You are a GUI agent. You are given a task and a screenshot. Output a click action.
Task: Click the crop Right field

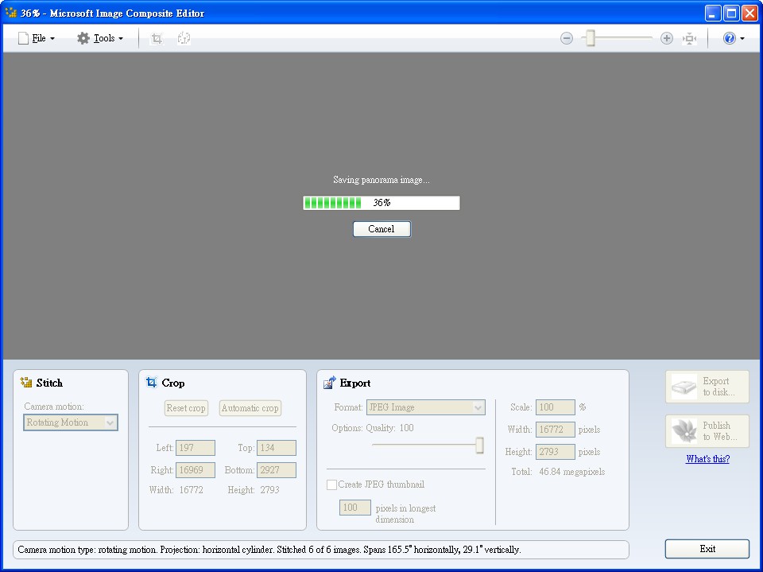(196, 470)
